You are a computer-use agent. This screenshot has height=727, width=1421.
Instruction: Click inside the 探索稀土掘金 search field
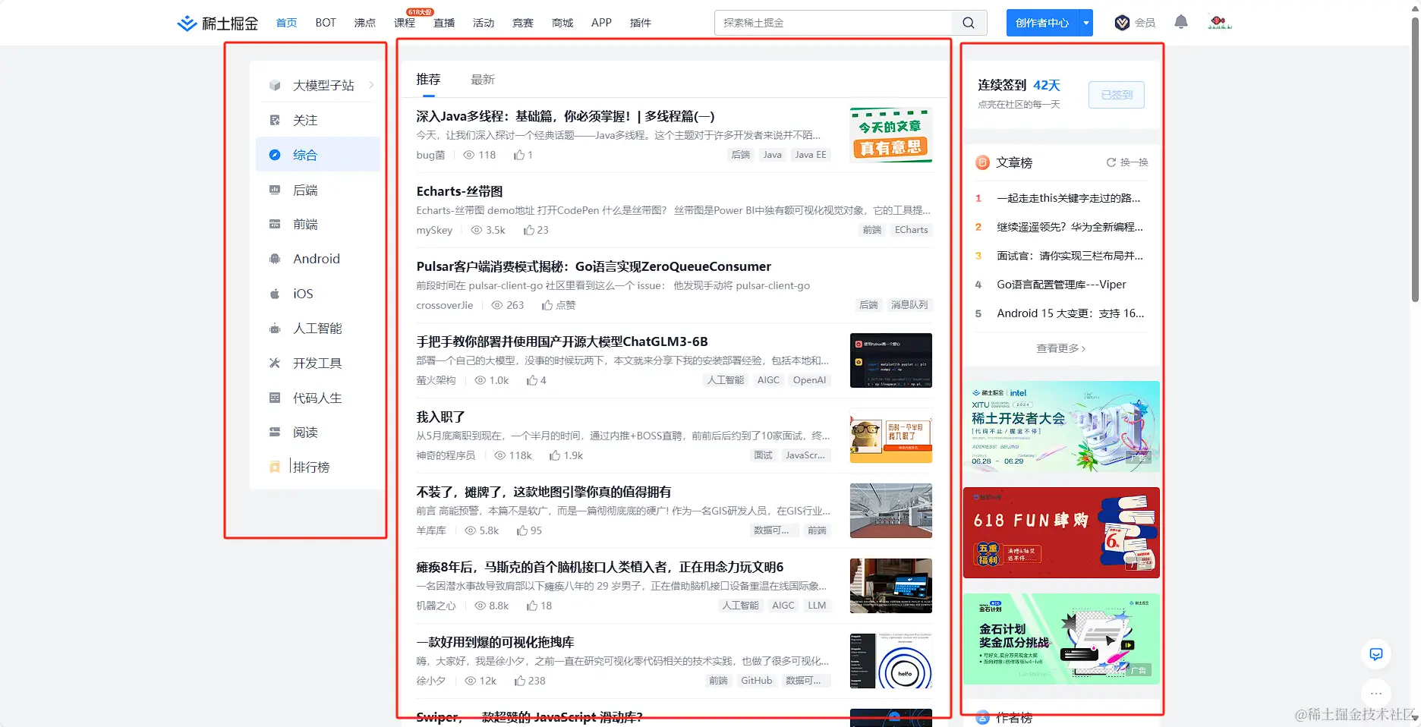click(833, 23)
